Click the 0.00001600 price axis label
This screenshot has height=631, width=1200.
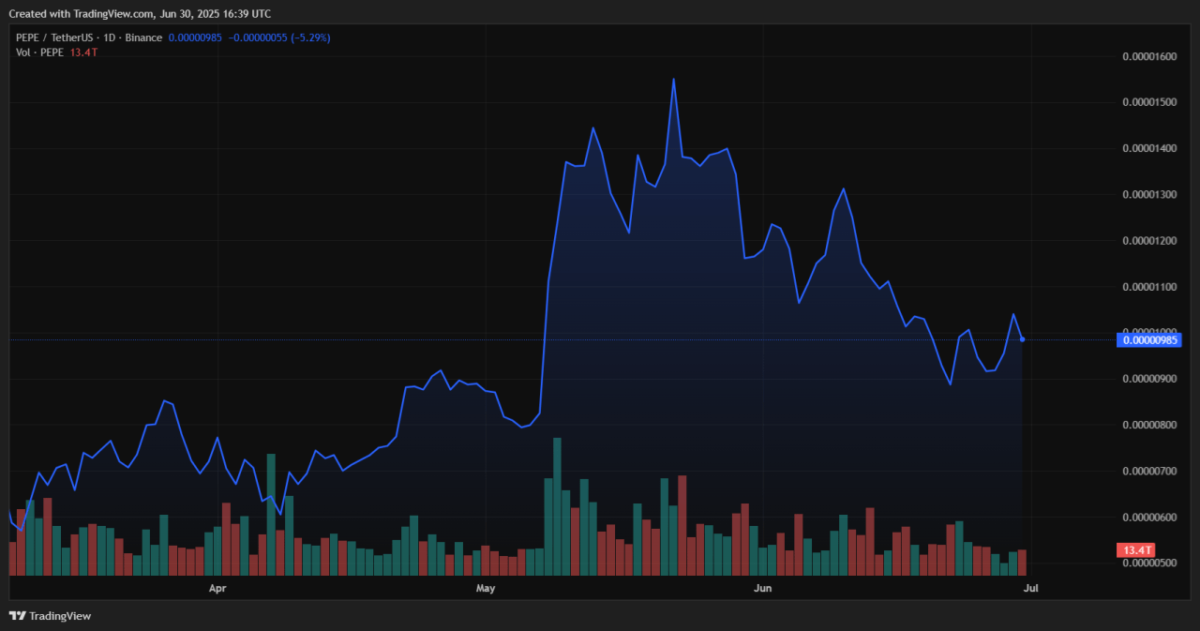point(1149,56)
